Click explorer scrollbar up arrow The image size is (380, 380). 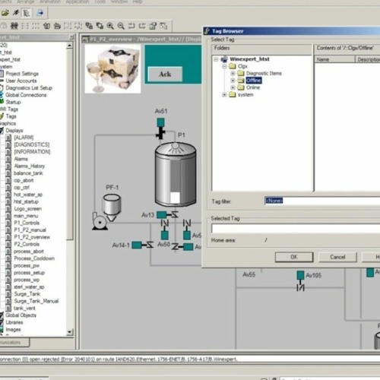pyautogui.click(x=70, y=46)
